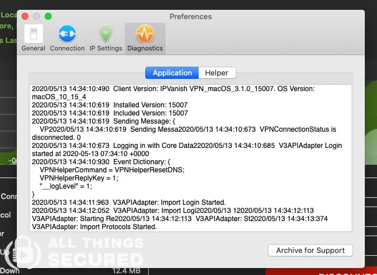Switch to the Helper log tab
Image resolution: width=377 pixels, height=275 pixels.
(x=217, y=73)
